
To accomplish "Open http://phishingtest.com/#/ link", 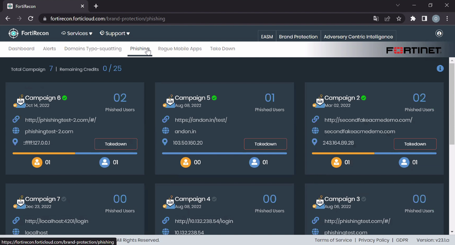I will (x=357, y=221).
